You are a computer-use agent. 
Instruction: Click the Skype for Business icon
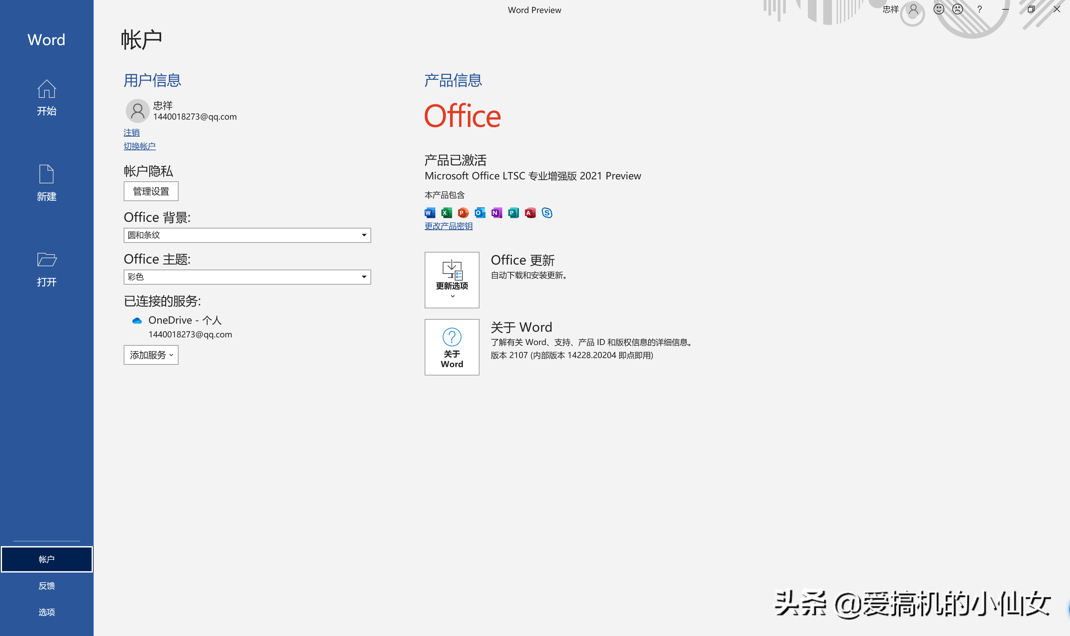[547, 212]
